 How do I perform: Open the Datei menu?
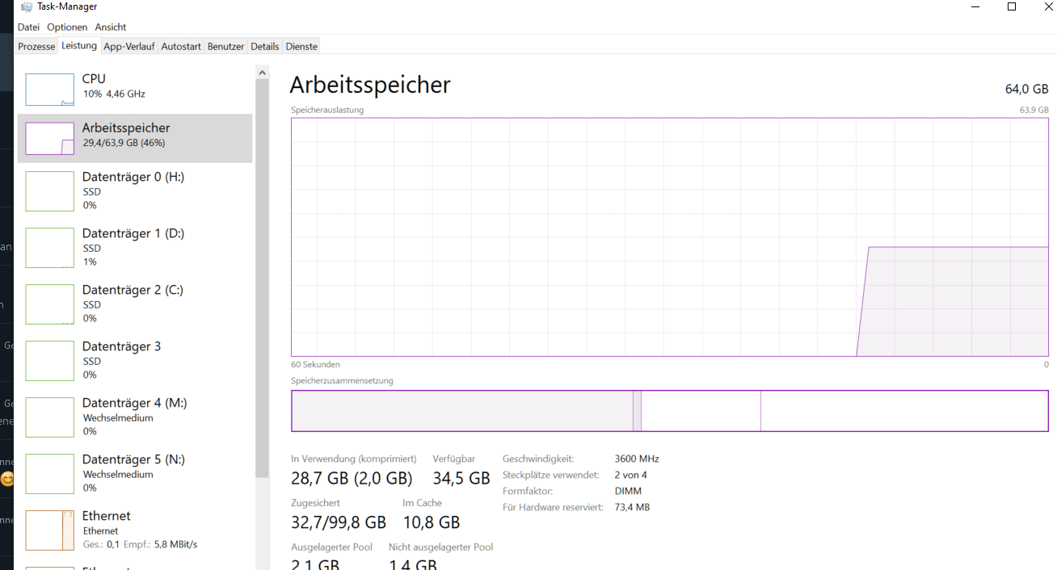click(x=28, y=27)
